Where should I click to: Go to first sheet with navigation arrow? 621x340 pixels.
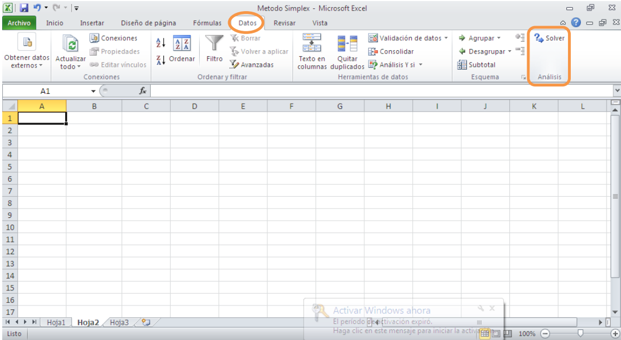point(7,322)
